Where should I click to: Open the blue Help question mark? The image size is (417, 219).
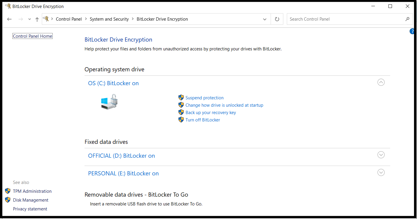coord(412,31)
